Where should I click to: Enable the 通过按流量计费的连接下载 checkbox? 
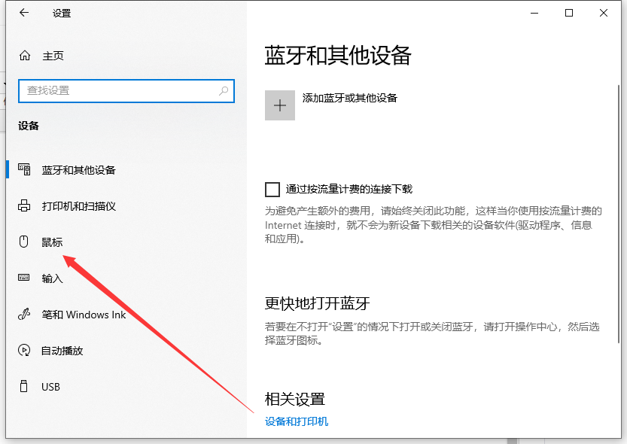pyautogui.click(x=272, y=190)
